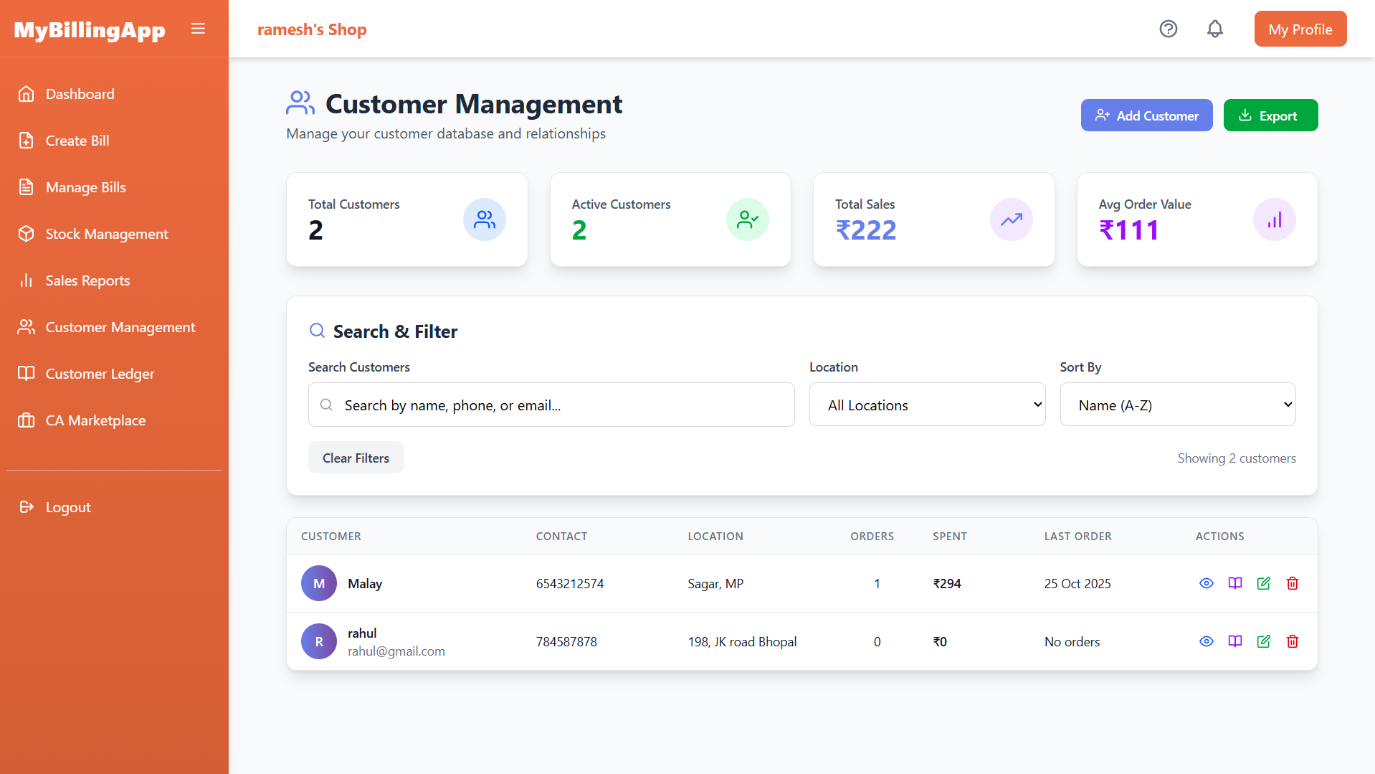The width and height of the screenshot is (1375, 774).
Task: Open the Create Bill page from sidebar
Action: (77, 141)
